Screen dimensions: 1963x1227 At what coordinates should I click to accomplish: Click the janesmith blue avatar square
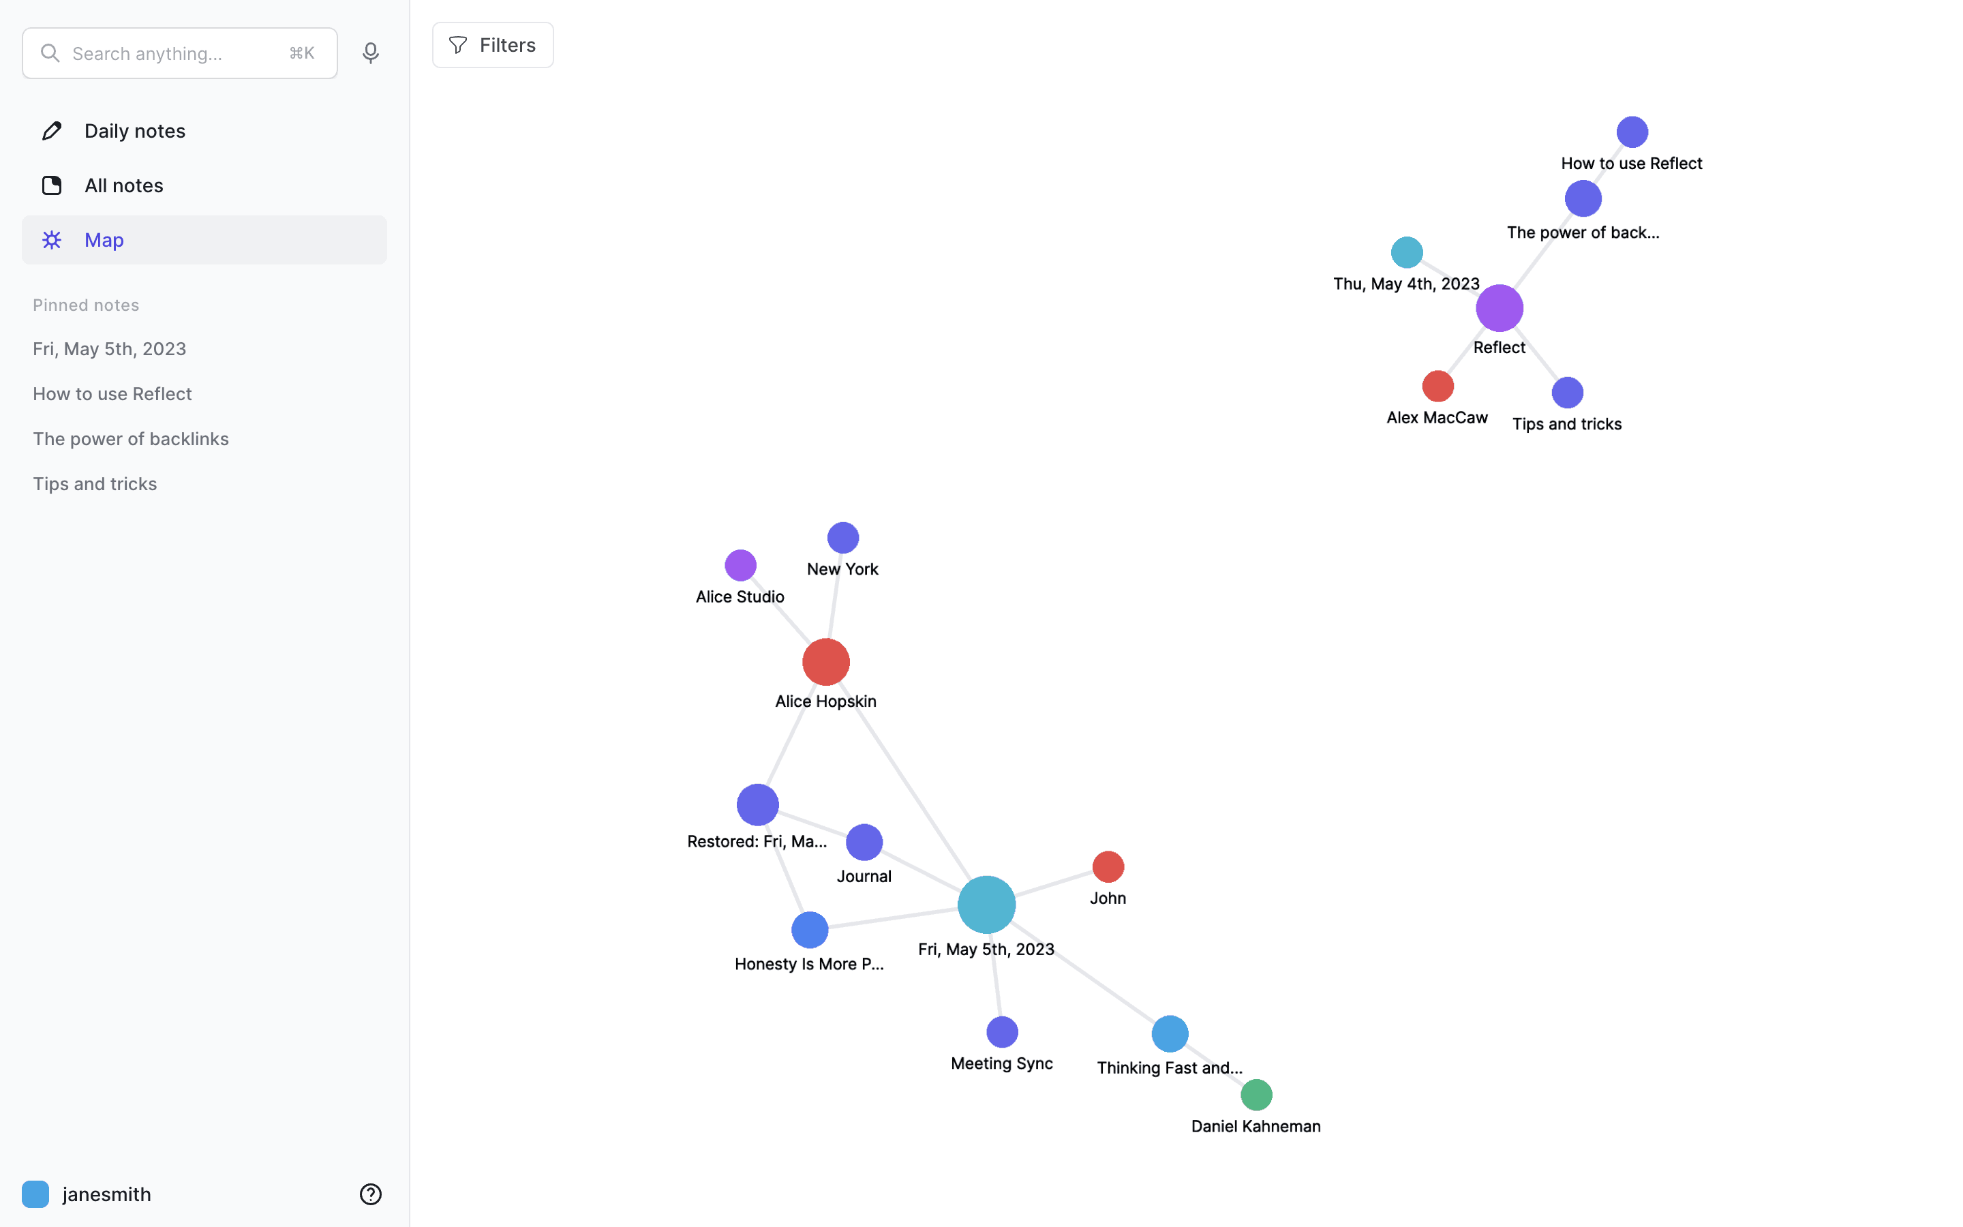[35, 1194]
